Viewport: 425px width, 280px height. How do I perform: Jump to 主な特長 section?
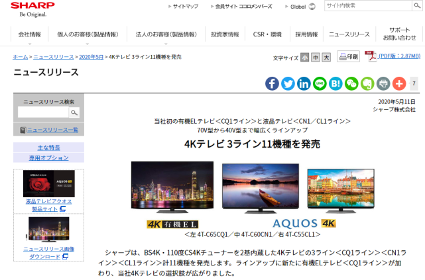[x=49, y=148]
